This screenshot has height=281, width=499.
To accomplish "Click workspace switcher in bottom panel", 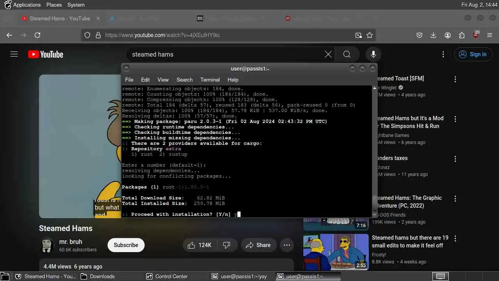I will point(440,276).
